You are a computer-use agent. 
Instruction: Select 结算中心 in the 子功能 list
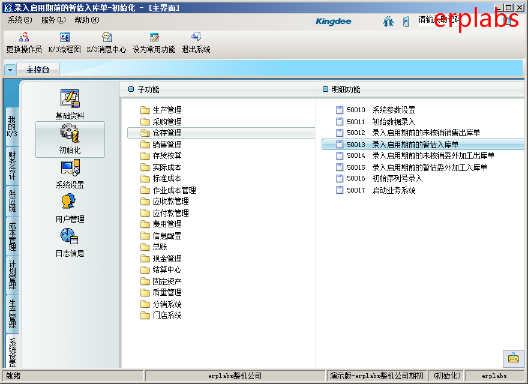[x=167, y=270]
